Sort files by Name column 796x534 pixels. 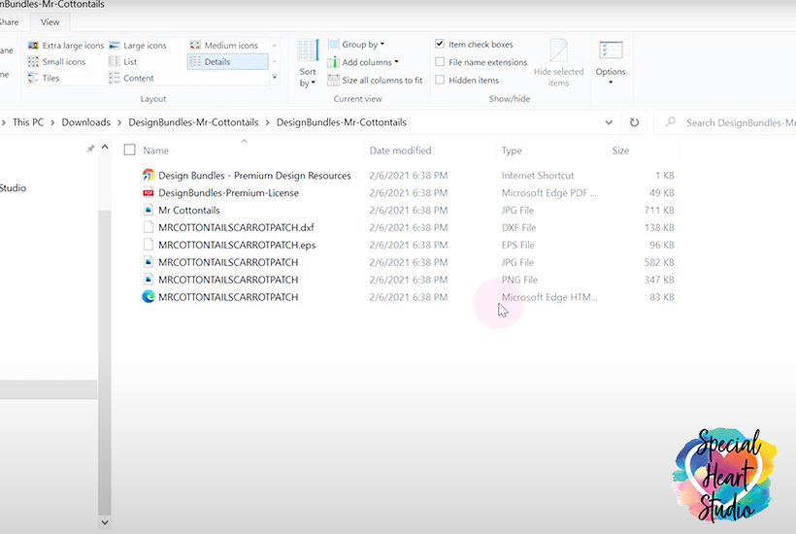pos(156,150)
